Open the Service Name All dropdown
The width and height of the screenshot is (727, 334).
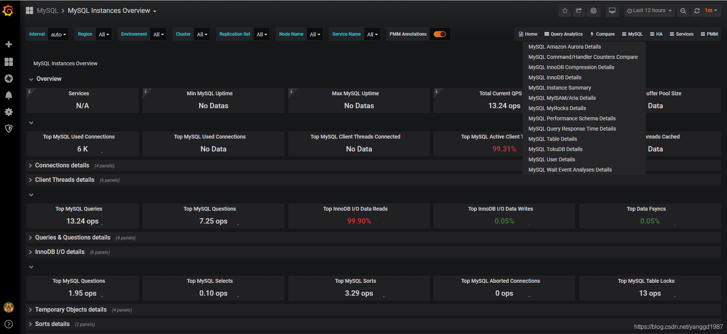(372, 34)
